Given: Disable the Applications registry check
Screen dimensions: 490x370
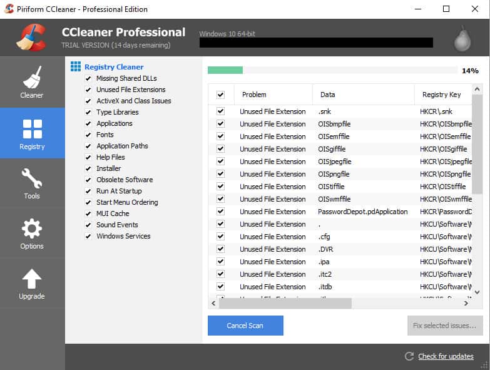Looking at the screenshot, I should coord(88,123).
